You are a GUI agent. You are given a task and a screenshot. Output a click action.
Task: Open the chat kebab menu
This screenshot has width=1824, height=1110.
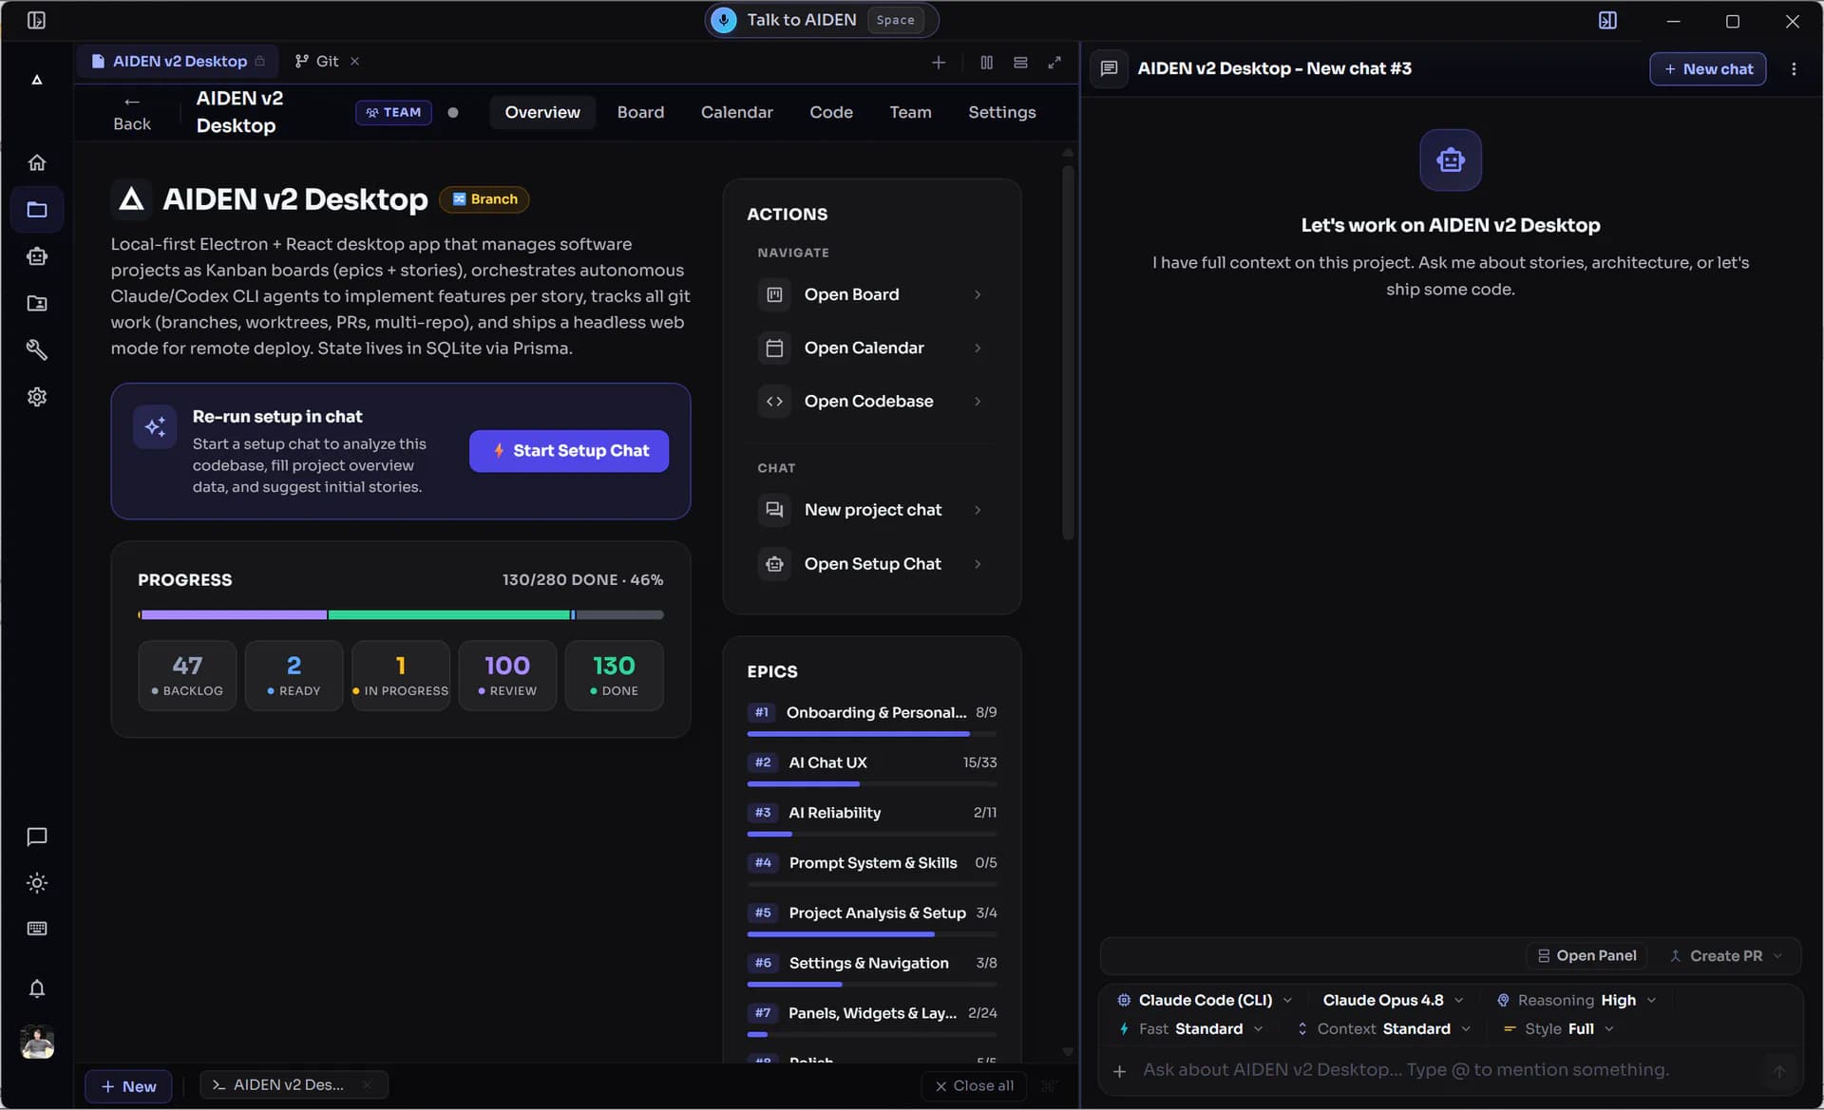(x=1794, y=68)
